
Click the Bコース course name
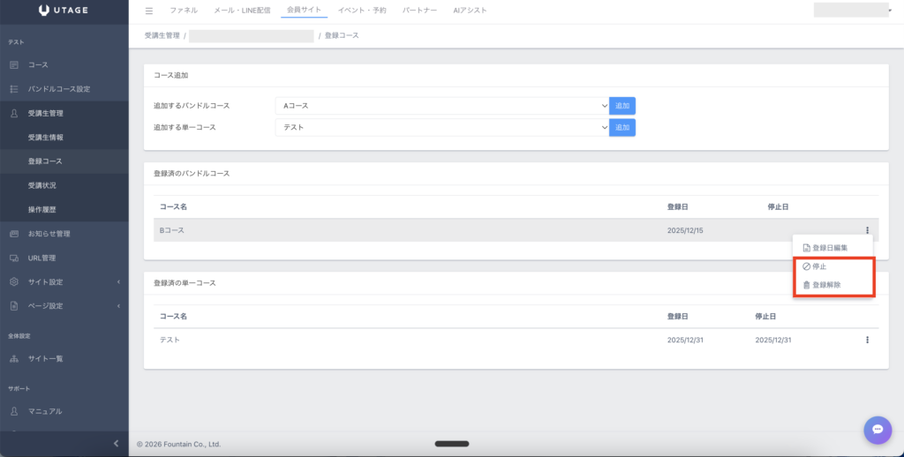click(172, 230)
